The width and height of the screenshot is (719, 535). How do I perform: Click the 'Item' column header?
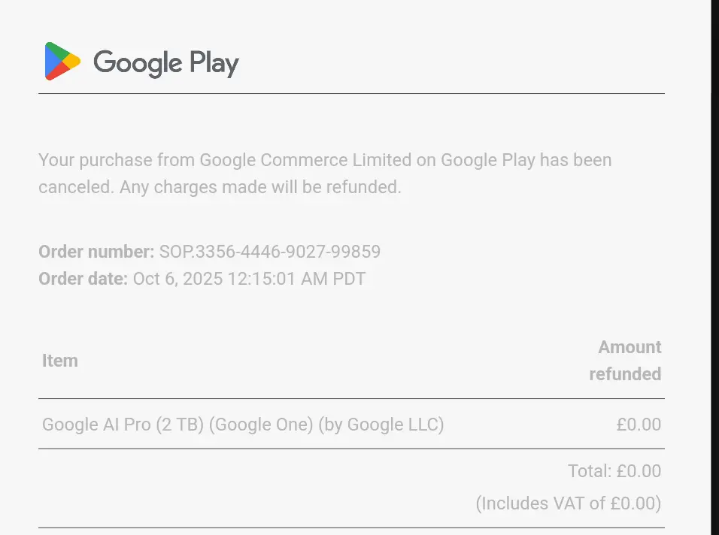60,361
